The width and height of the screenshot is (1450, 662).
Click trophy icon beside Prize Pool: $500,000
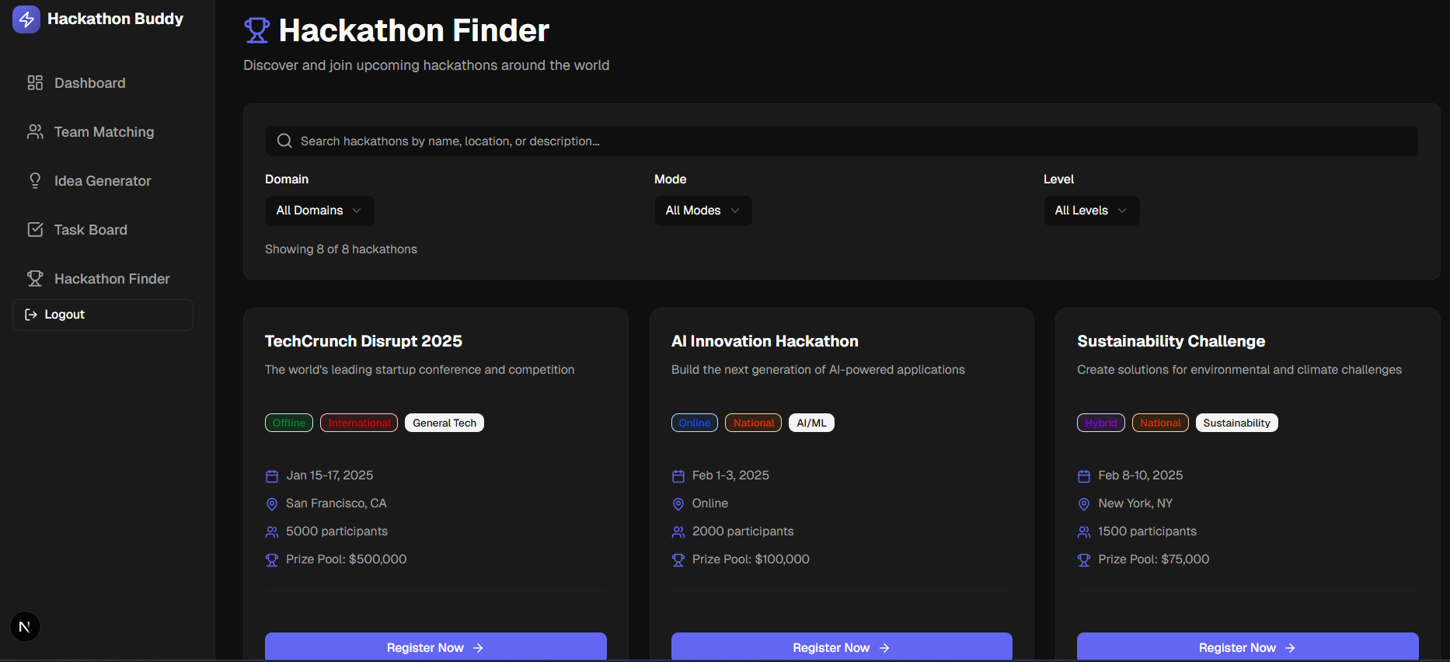coord(272,560)
